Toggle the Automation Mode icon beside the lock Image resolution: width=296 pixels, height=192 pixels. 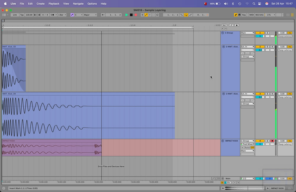231,25
